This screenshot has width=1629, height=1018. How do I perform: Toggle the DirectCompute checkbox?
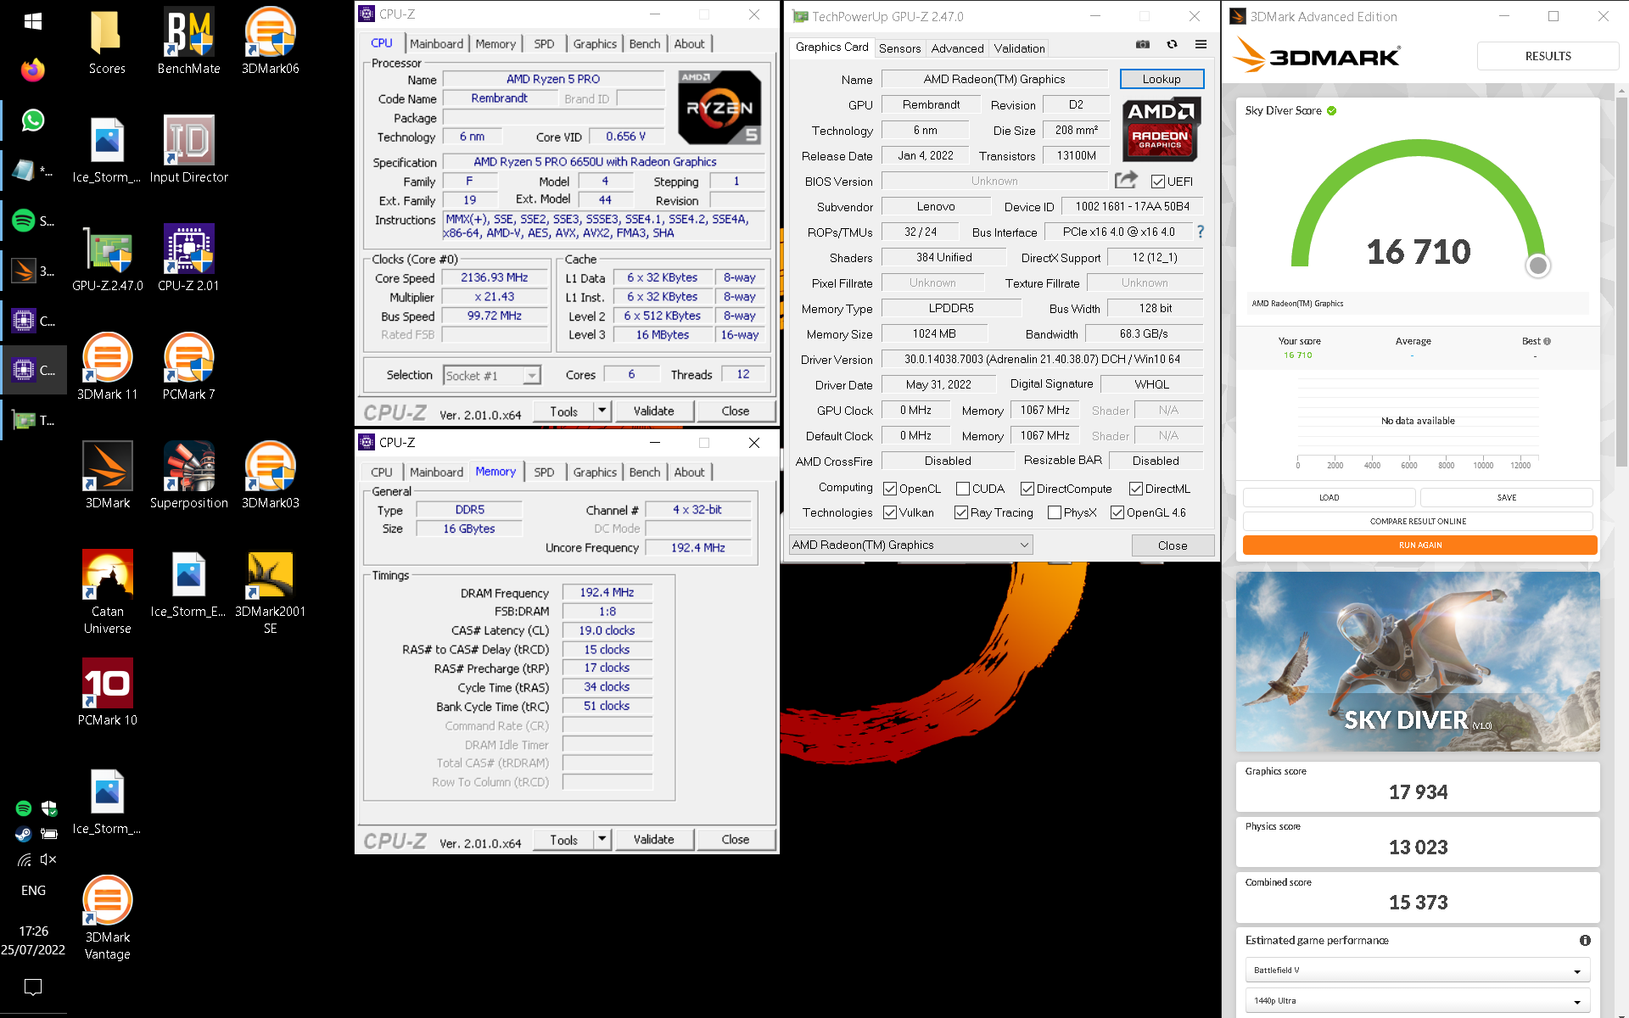[x=1027, y=489]
